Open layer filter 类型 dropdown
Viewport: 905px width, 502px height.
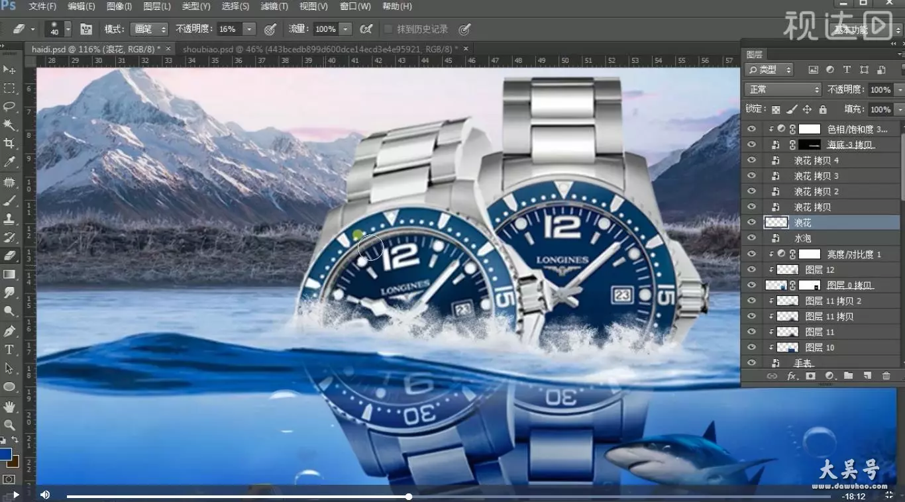pos(769,70)
